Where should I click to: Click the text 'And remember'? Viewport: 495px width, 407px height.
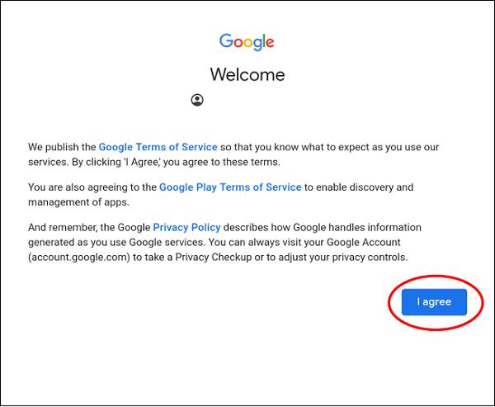pyautogui.click(x=62, y=227)
